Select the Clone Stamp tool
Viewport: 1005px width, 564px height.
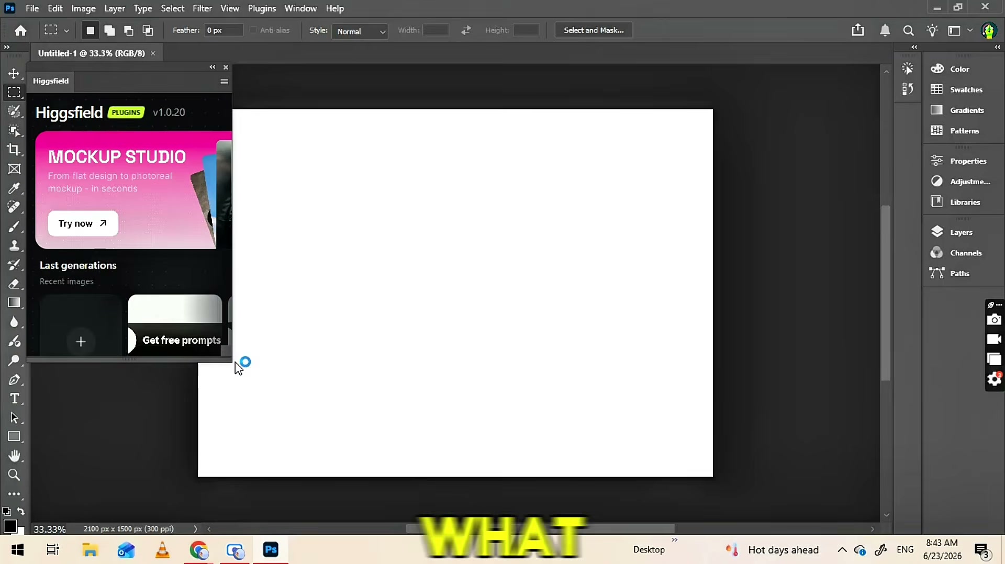[14, 246]
